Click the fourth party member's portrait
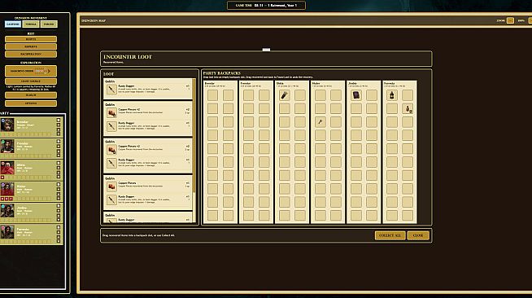The image size is (532, 298). [x=7, y=190]
